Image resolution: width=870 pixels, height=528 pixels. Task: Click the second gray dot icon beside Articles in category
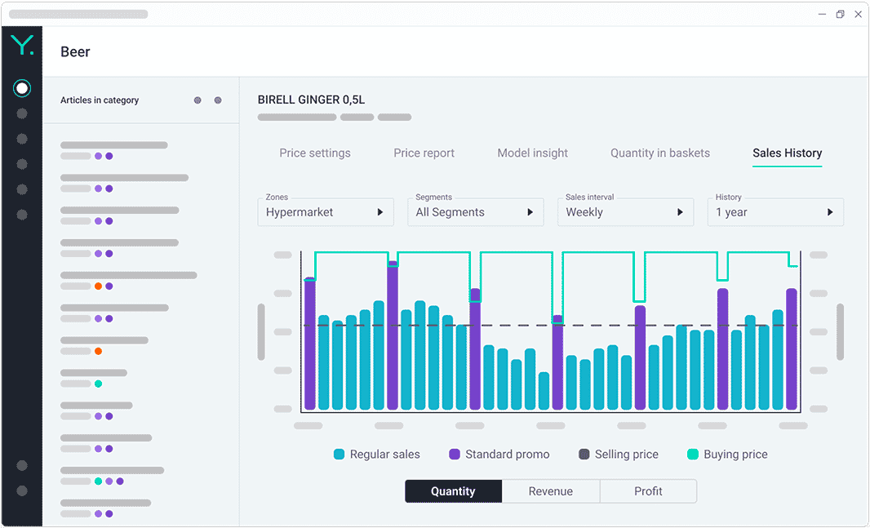pyautogui.click(x=218, y=100)
